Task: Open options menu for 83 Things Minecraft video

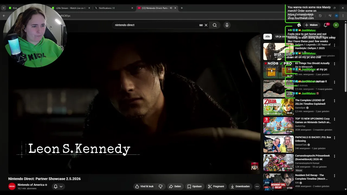Action: coord(334,64)
